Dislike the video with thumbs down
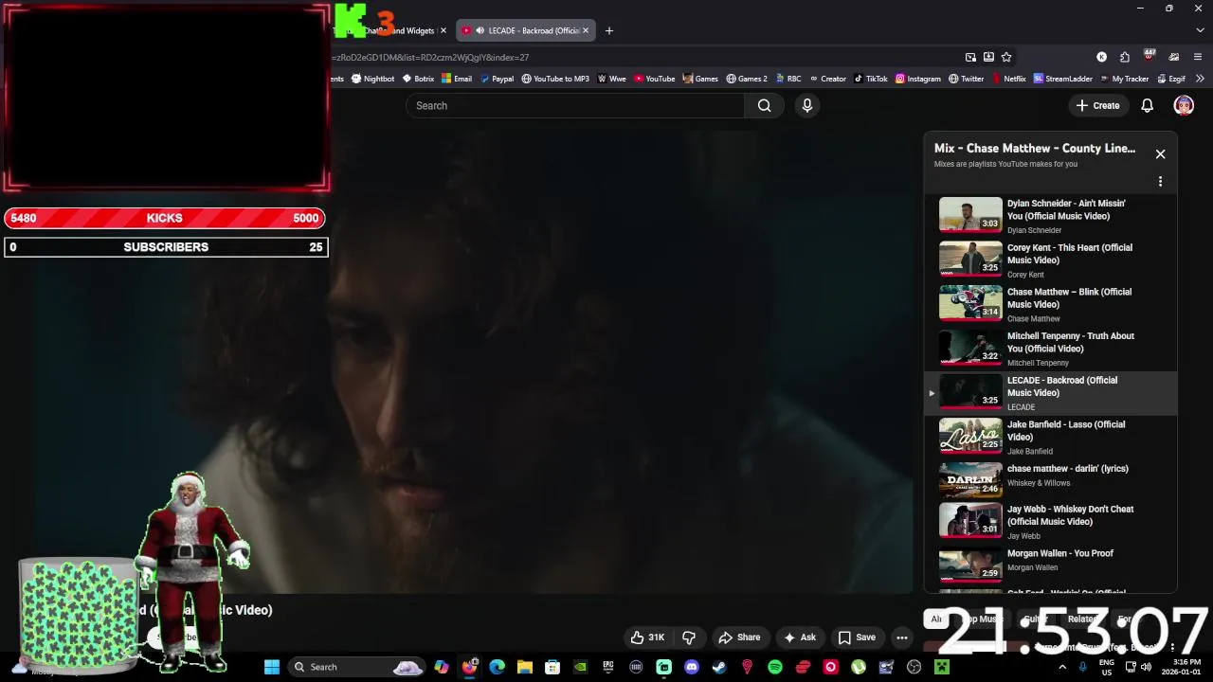 click(689, 637)
